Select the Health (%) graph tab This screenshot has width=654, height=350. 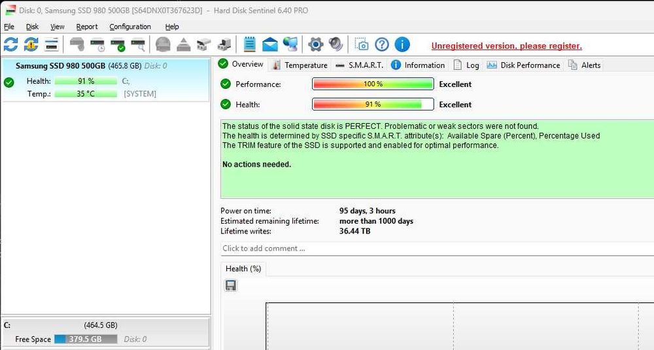click(243, 269)
